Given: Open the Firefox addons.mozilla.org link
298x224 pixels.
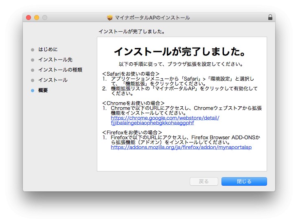Looking at the screenshot, I should point(181,147).
